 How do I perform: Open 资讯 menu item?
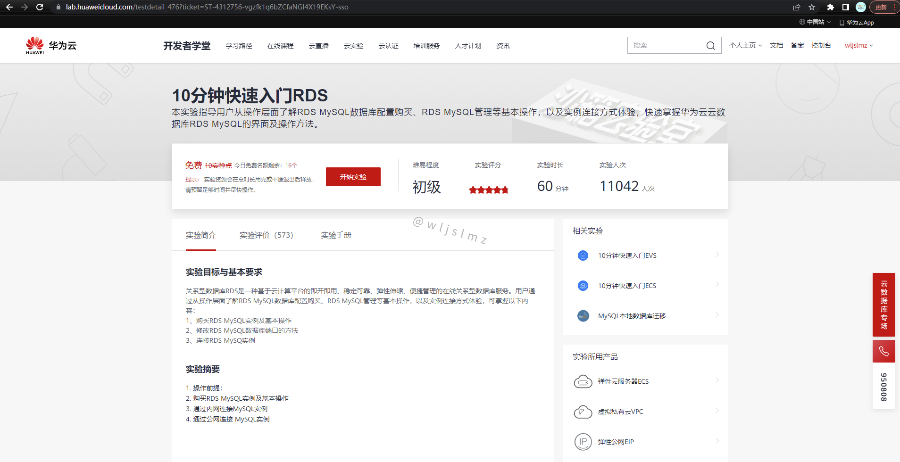[503, 46]
